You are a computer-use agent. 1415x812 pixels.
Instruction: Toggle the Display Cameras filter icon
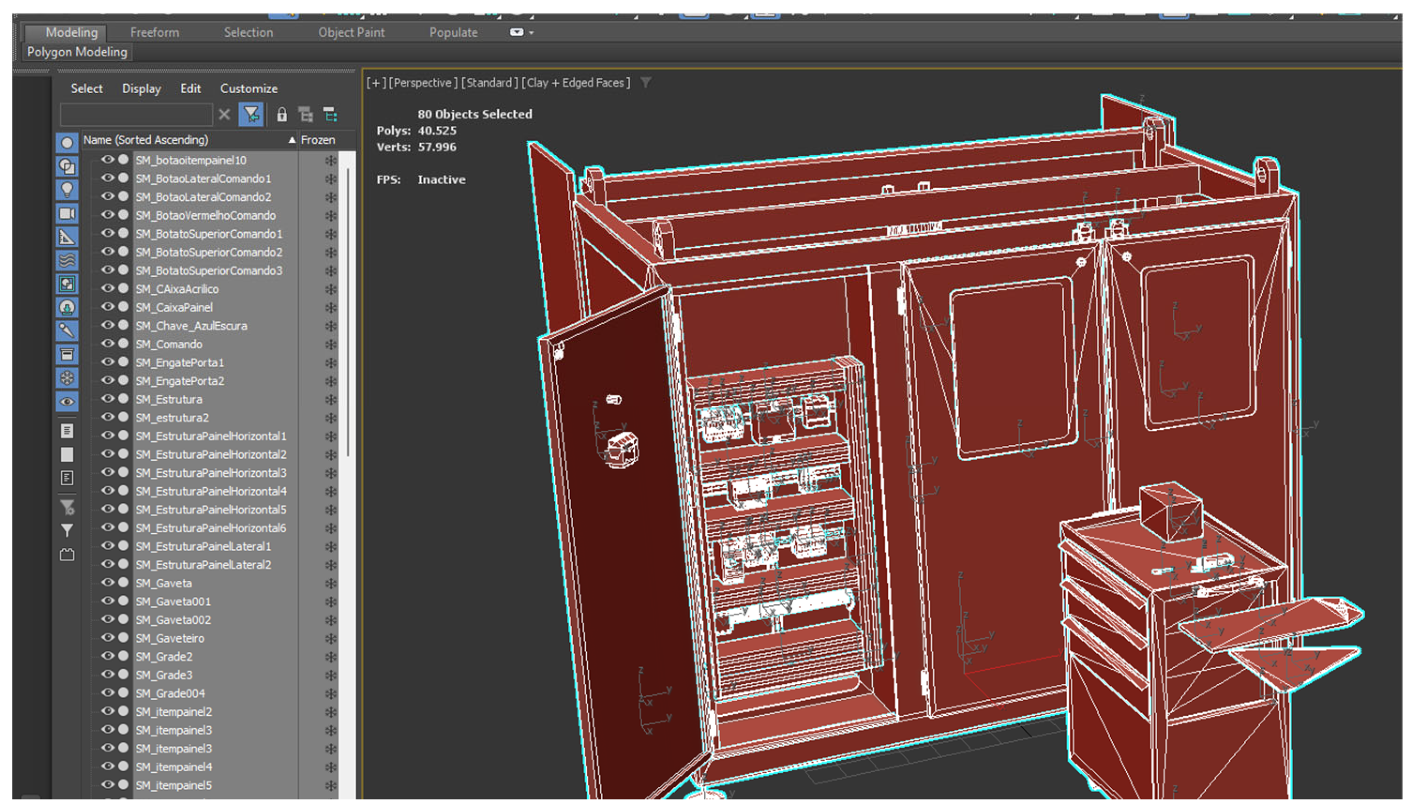click(67, 214)
